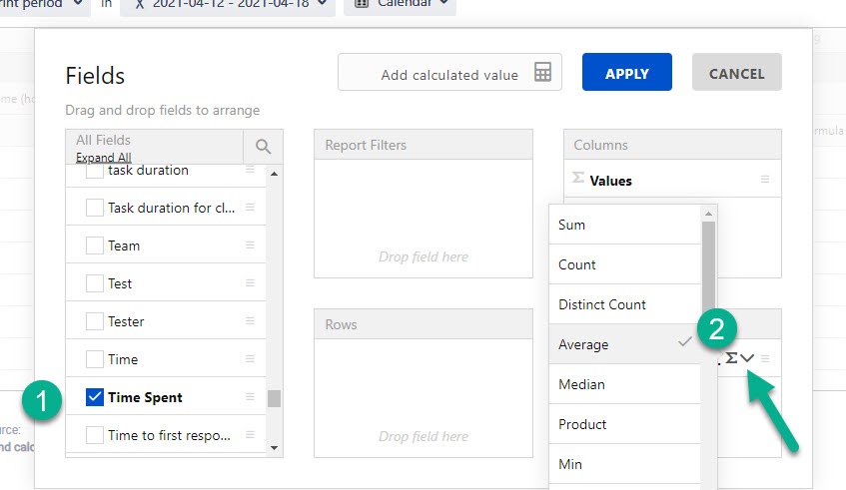Click the Report Filters drop area
The width and height of the screenshot is (846, 490).
(x=423, y=219)
